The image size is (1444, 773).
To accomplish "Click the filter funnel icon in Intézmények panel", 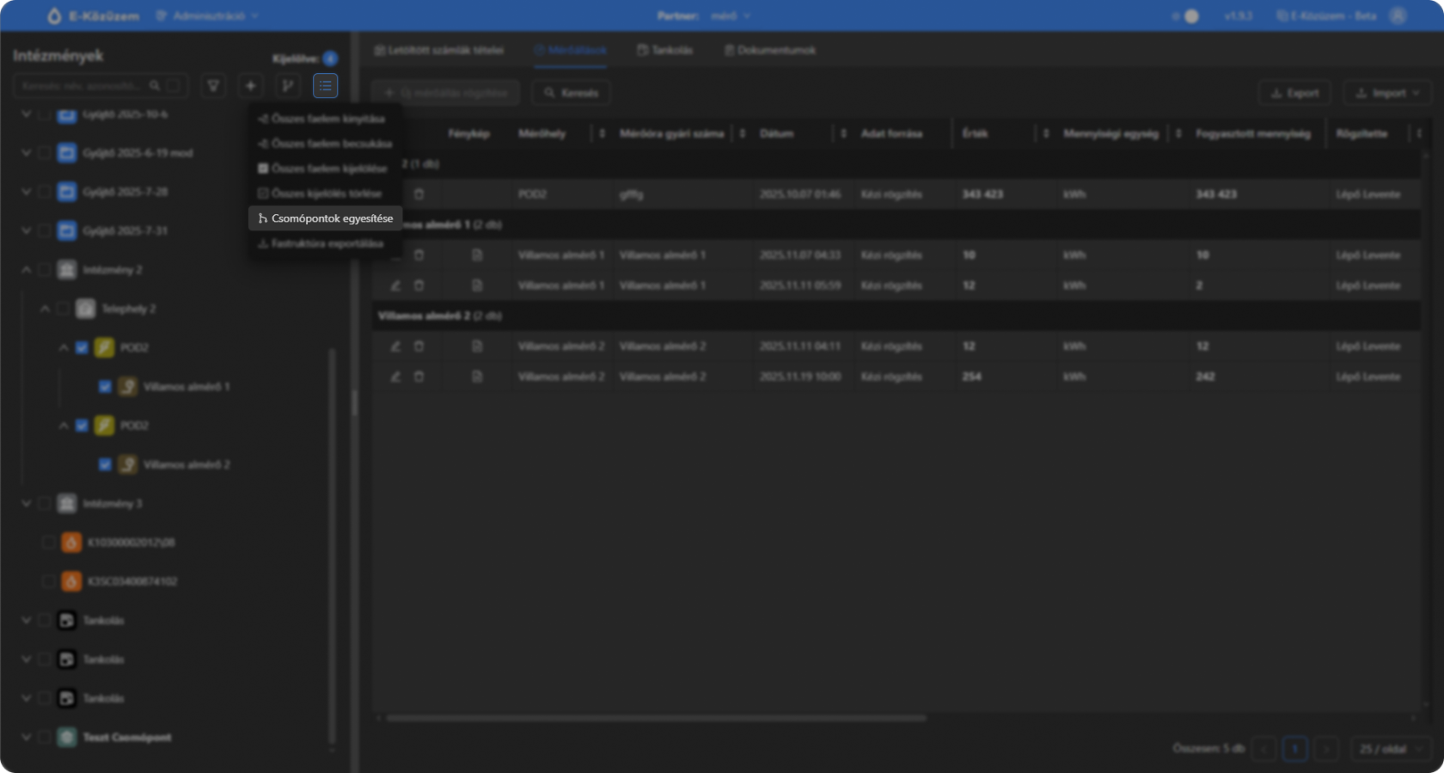I will click(x=213, y=86).
